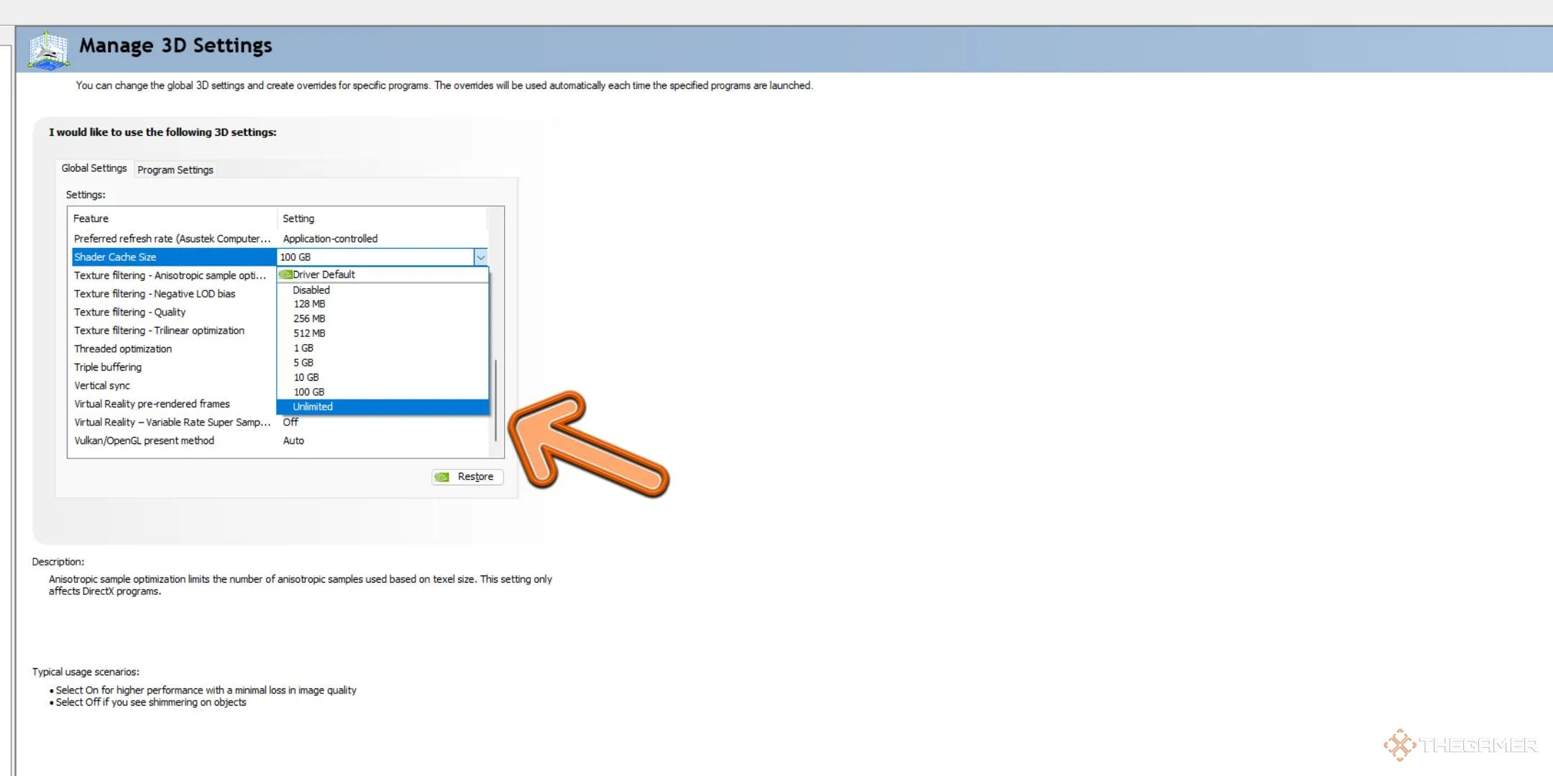
Task: Choose Driver Default option
Action: click(382, 274)
